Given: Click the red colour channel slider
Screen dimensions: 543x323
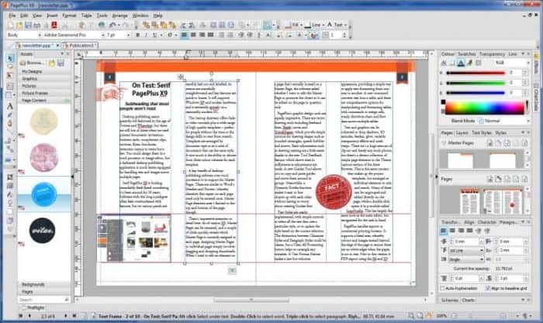Looking at the screenshot, I should point(476,73).
